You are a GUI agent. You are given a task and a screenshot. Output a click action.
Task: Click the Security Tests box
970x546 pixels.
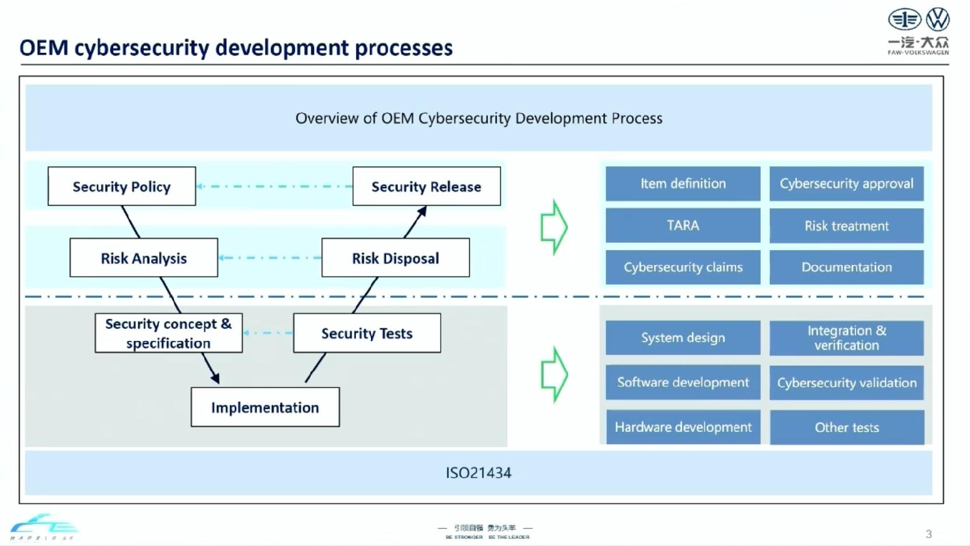tap(367, 333)
